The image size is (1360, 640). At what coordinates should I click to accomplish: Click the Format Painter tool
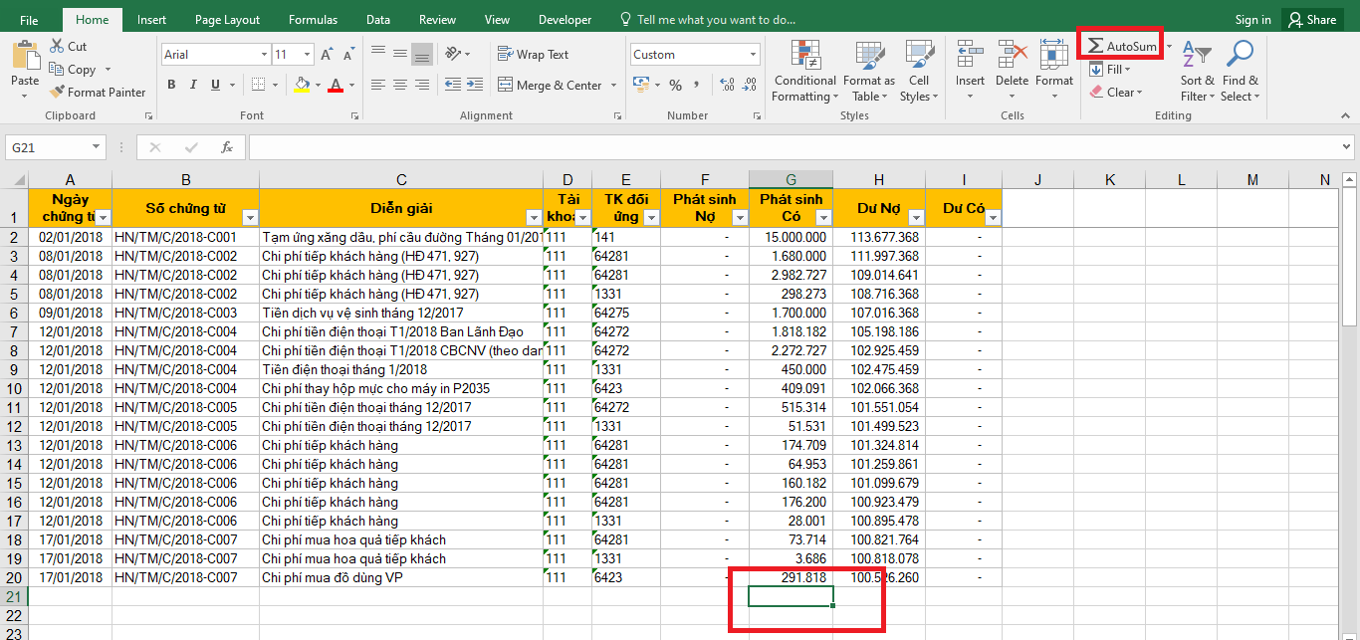[x=97, y=93]
